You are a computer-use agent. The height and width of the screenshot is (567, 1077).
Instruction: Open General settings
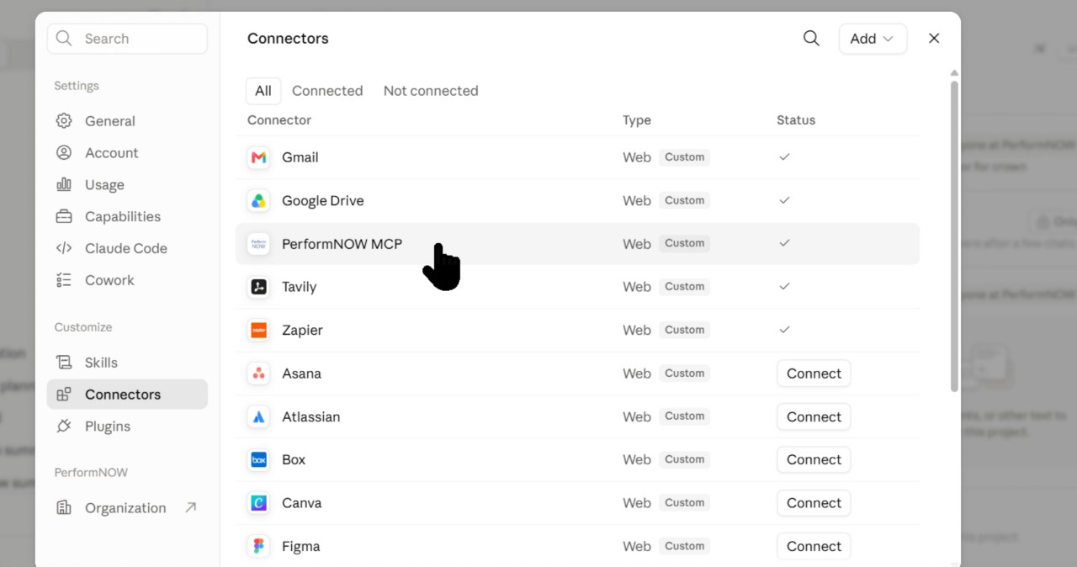[127, 121]
